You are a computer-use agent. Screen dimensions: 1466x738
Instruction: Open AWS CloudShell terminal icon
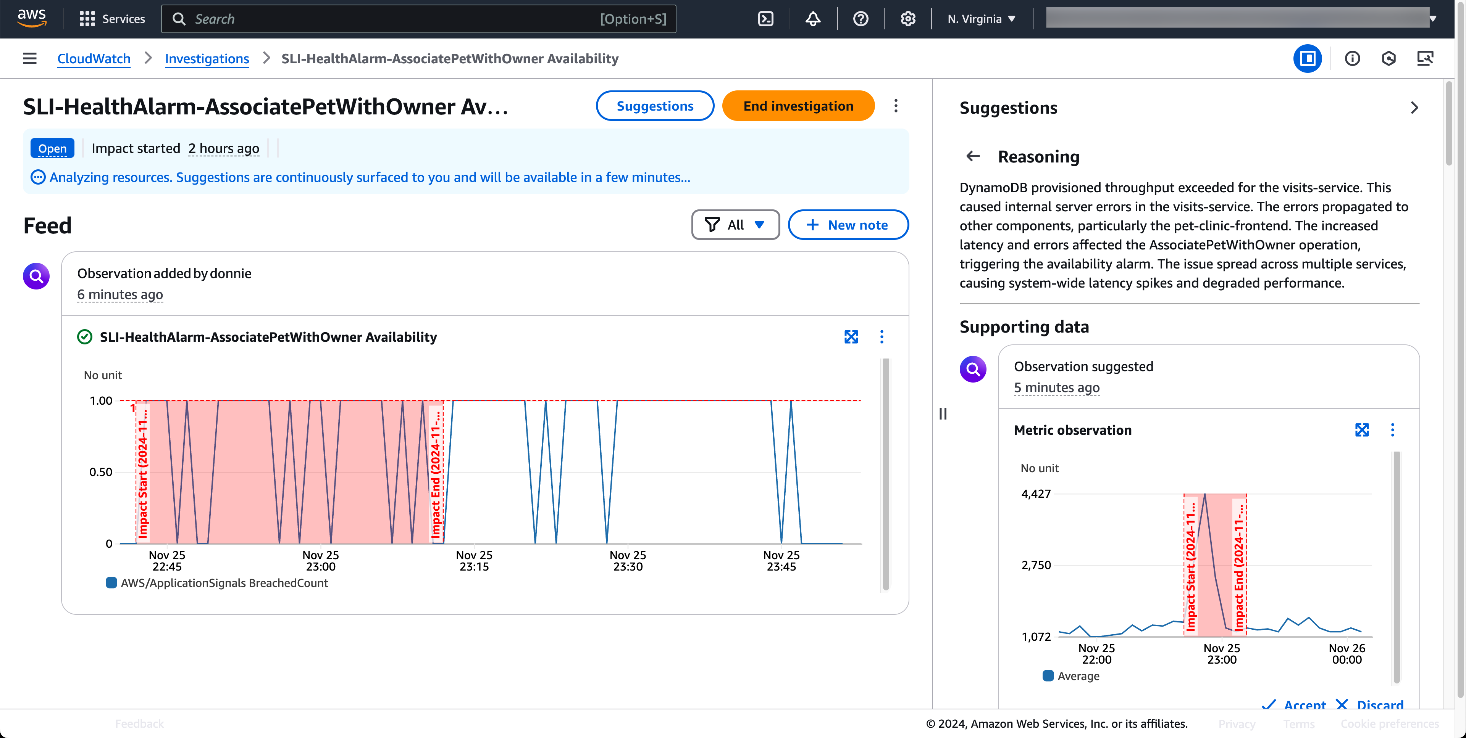click(x=765, y=19)
